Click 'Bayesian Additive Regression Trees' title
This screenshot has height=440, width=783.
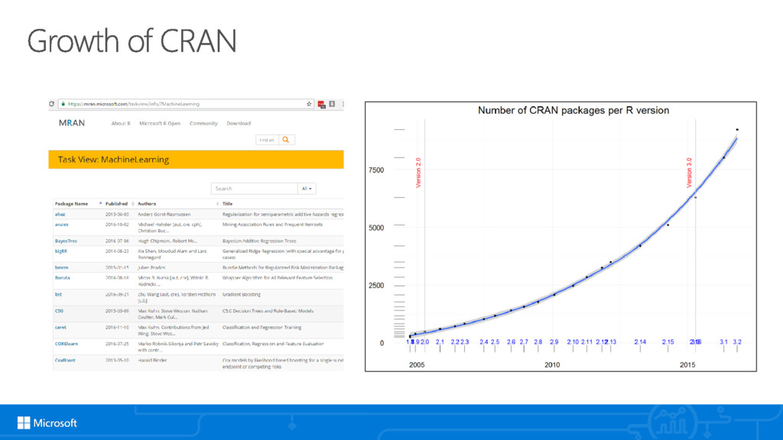(x=260, y=241)
